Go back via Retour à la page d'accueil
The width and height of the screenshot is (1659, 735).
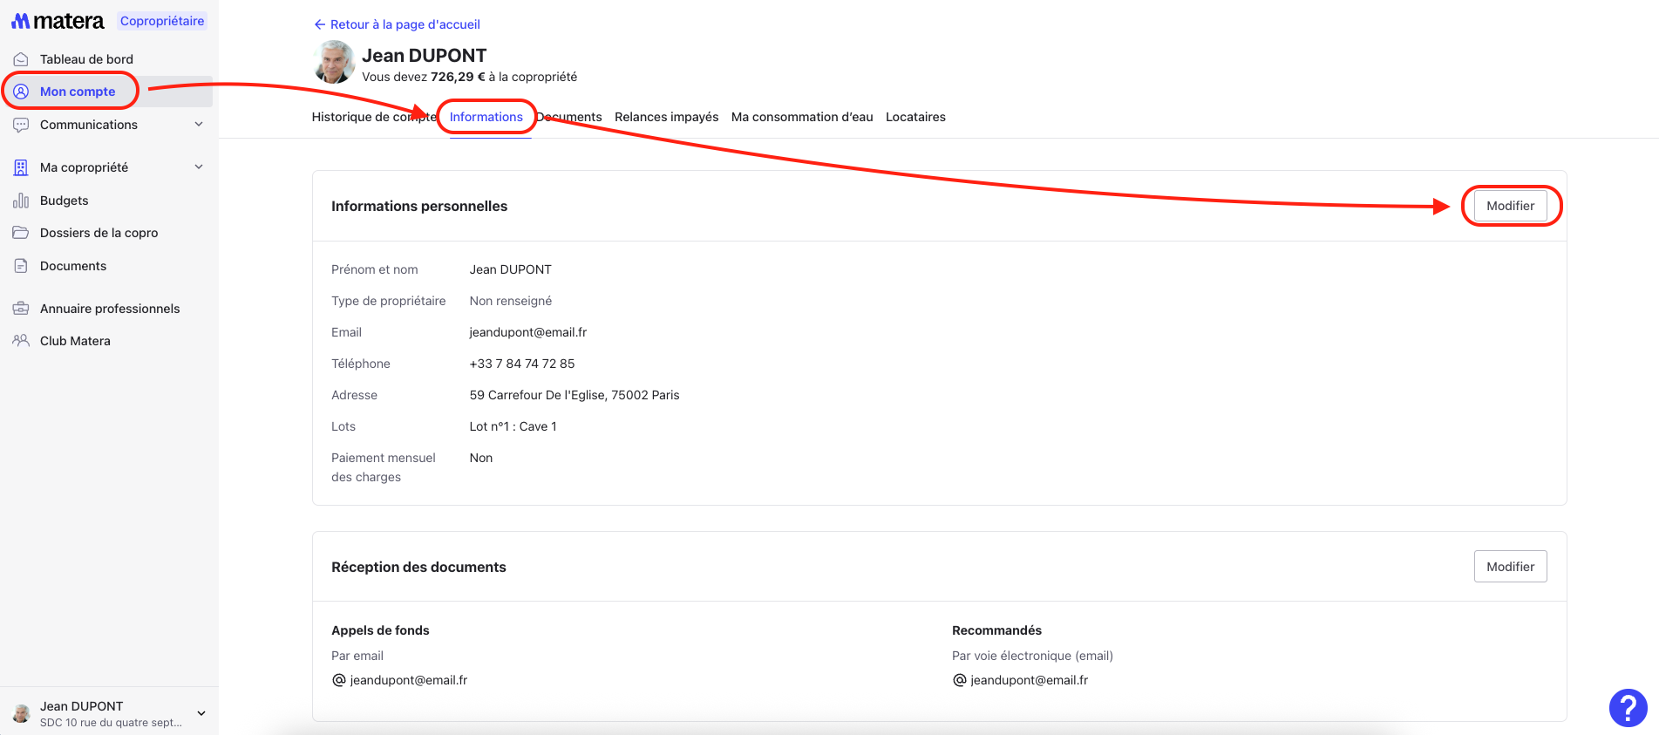point(397,24)
